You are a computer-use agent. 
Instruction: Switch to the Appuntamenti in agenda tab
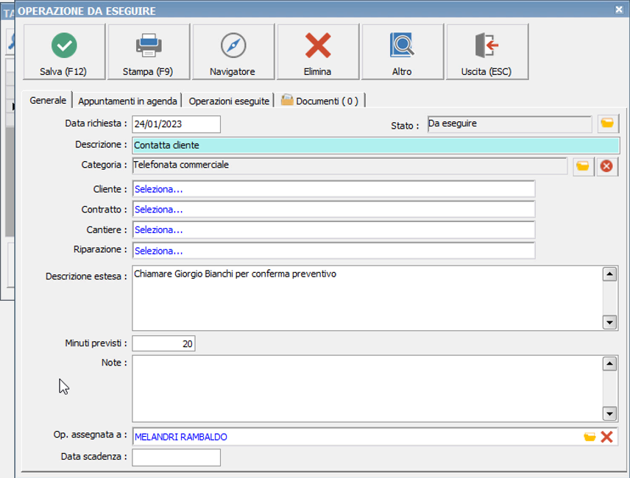coord(127,101)
